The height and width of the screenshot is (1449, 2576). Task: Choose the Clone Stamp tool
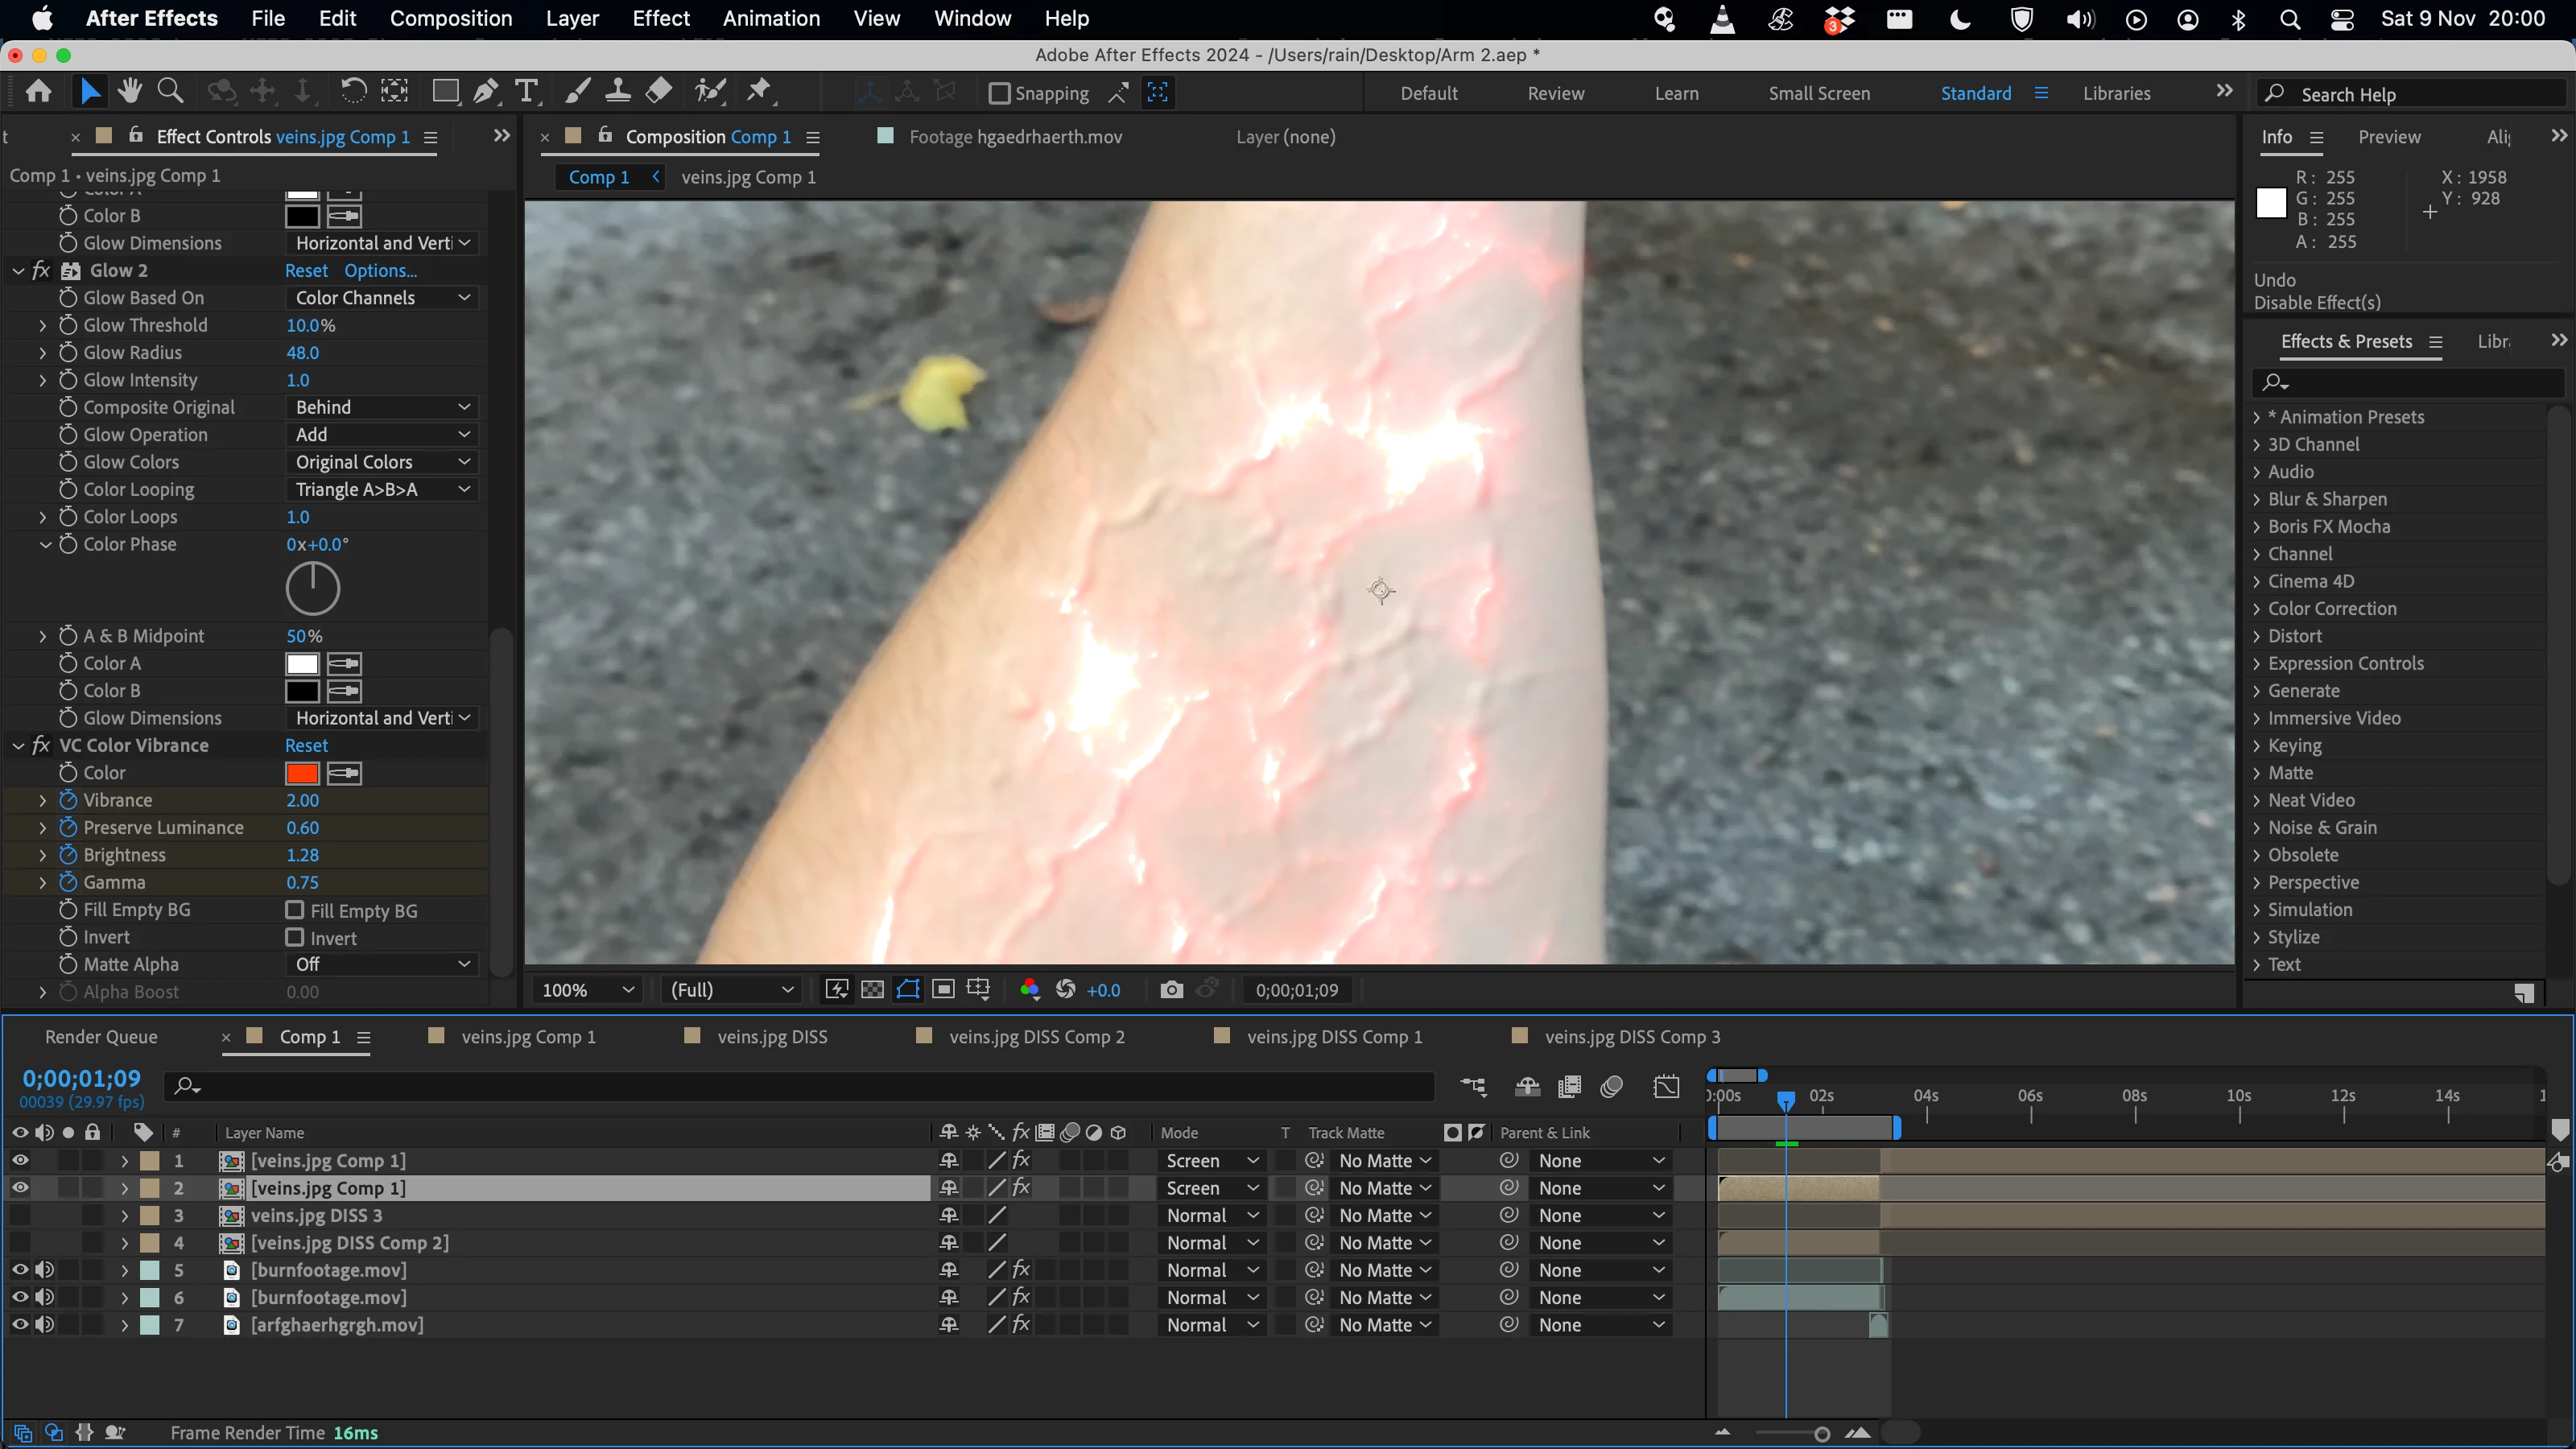[x=618, y=92]
